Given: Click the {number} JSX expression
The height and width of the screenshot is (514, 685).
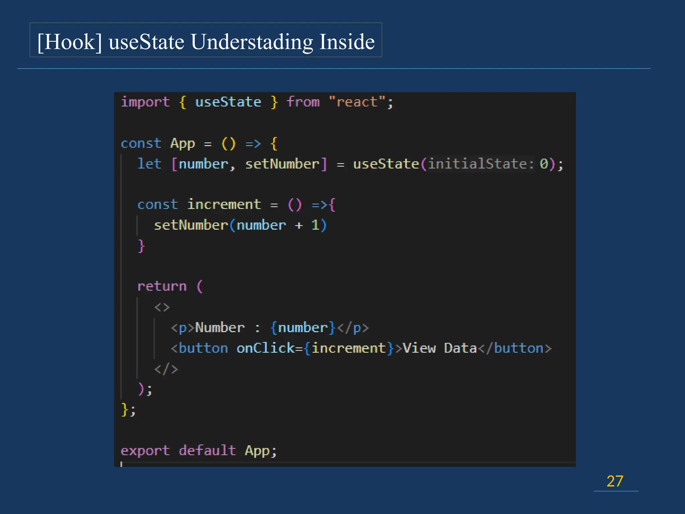Looking at the screenshot, I should point(303,328).
